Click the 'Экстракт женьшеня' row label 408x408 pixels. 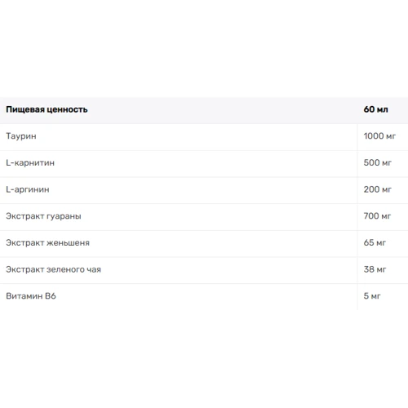coord(47,242)
